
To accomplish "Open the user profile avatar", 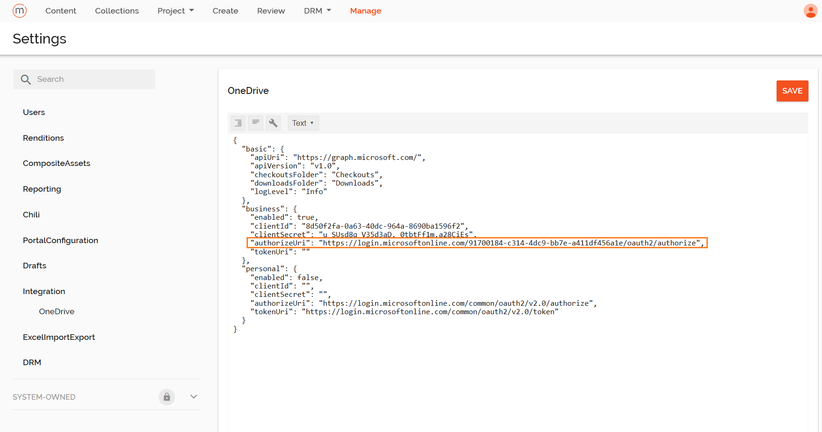I will 810,11.
